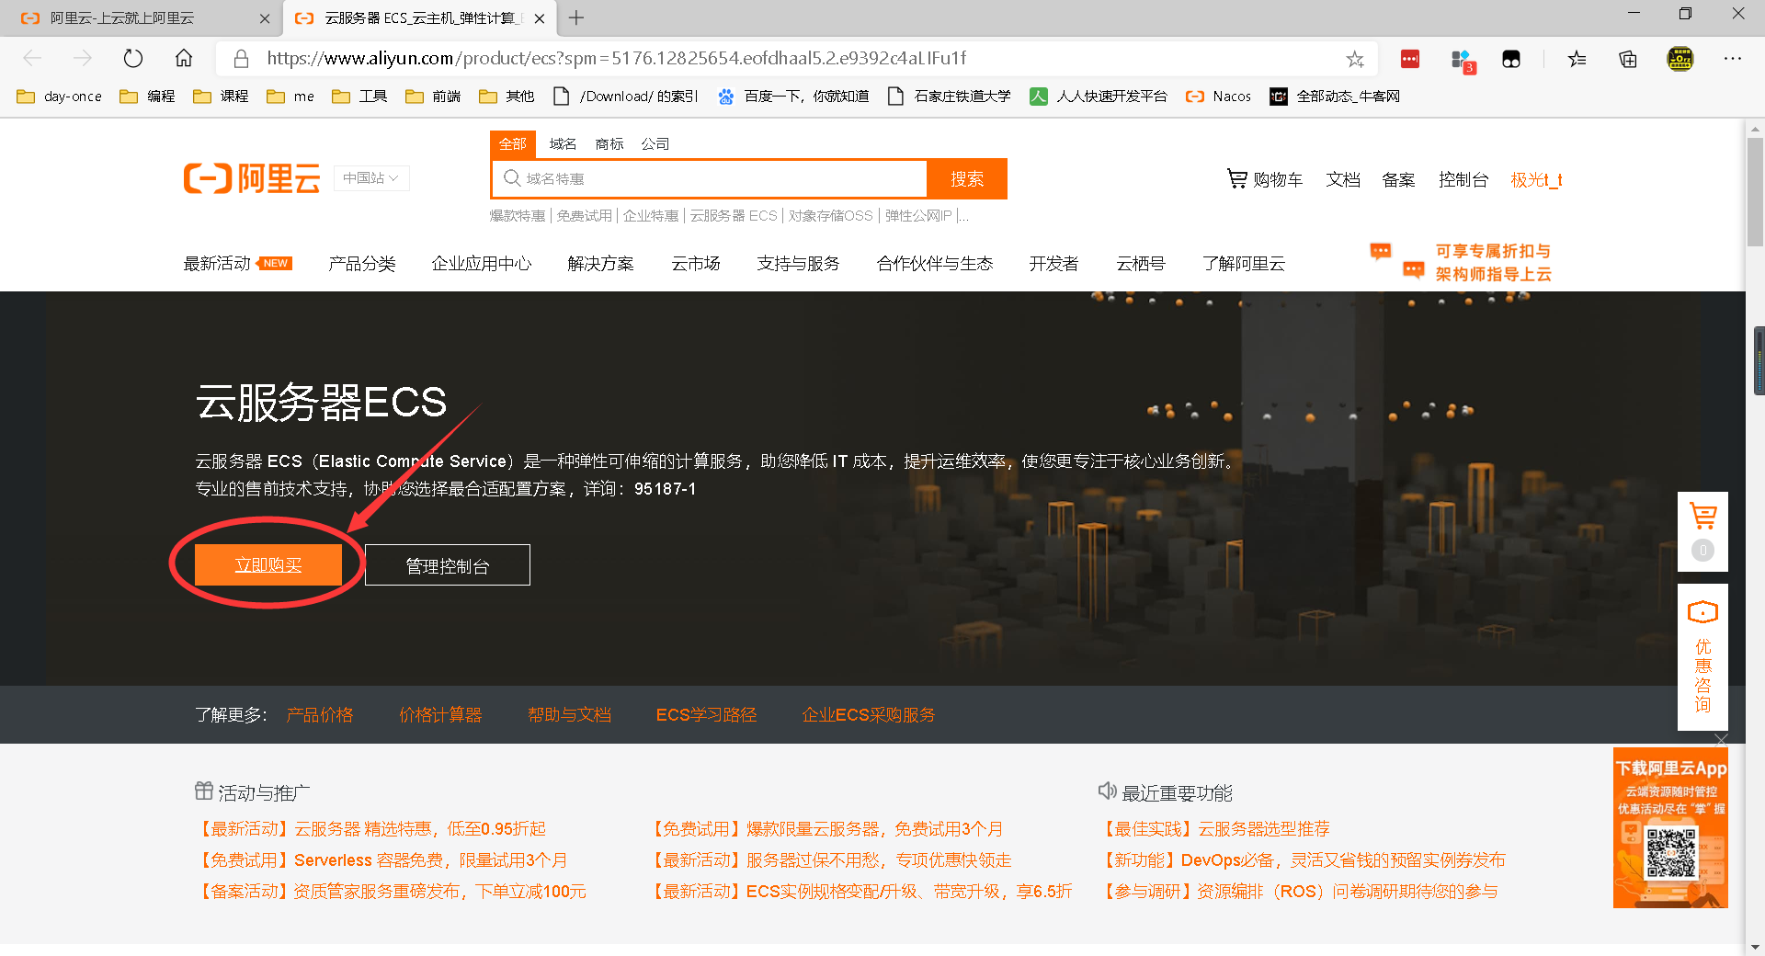1765x956 pixels.
Task: Open the day-once bookmark folder
Action: coord(60,97)
